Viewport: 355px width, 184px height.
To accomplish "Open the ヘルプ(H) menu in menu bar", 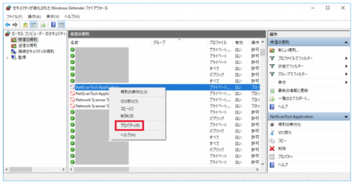I will pos(72,16).
